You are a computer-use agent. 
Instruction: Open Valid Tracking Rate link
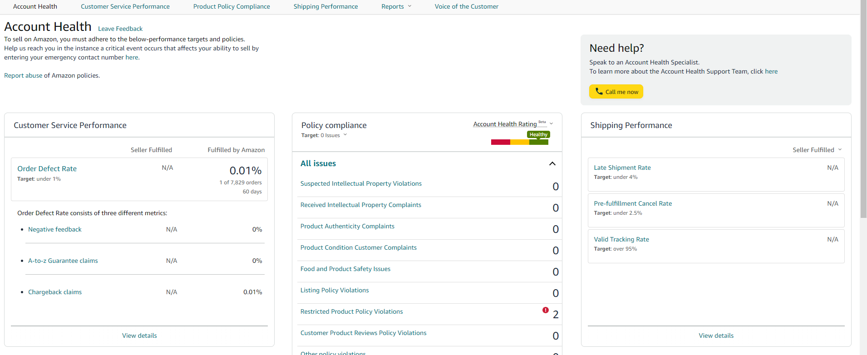point(621,239)
